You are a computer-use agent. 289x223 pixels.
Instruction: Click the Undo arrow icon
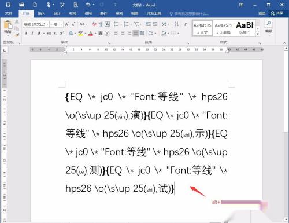click(88, 5)
